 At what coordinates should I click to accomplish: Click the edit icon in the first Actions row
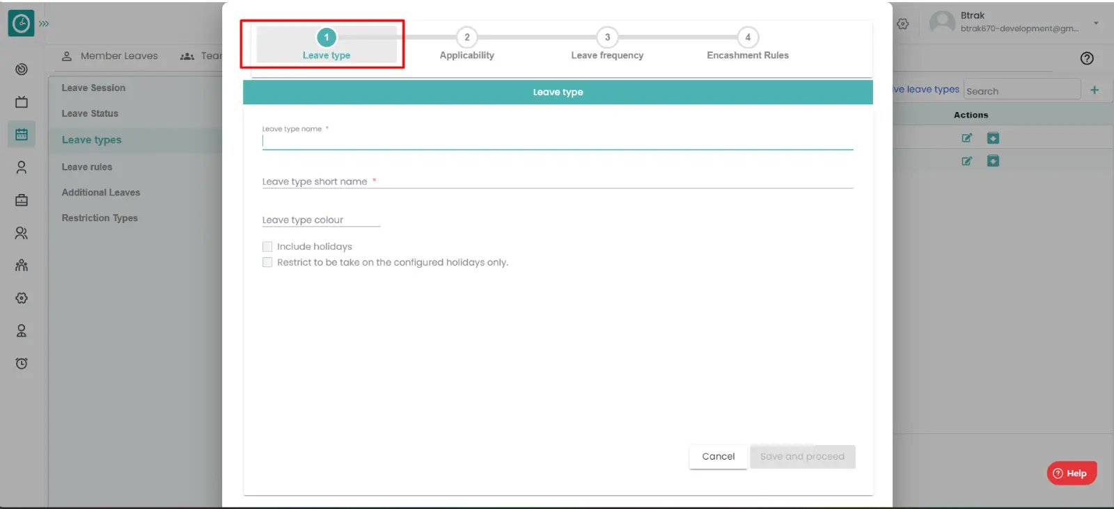point(966,138)
